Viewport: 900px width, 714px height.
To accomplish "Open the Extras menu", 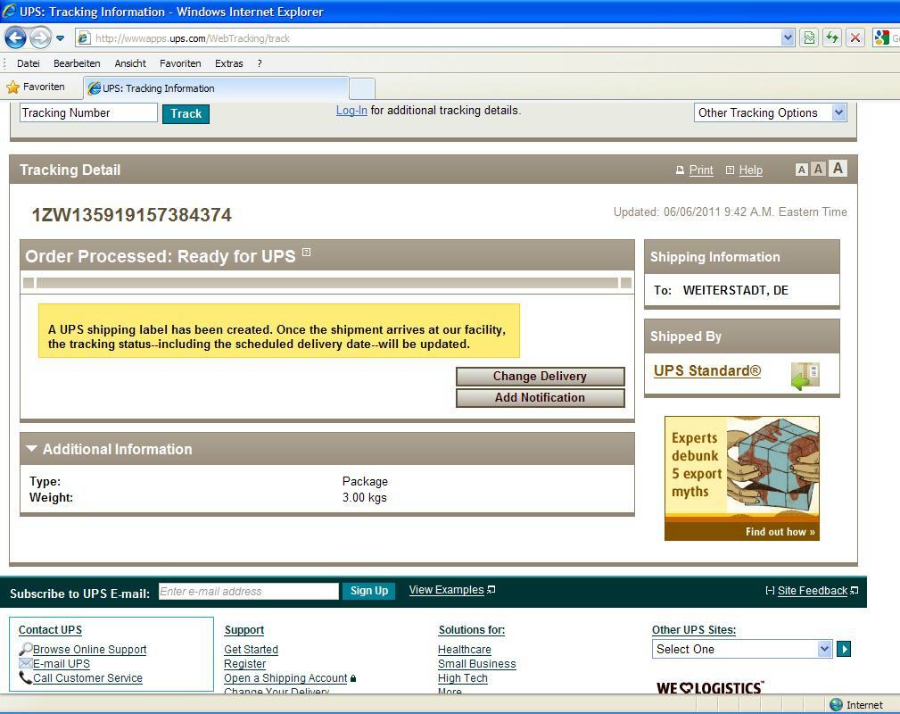I will (228, 63).
